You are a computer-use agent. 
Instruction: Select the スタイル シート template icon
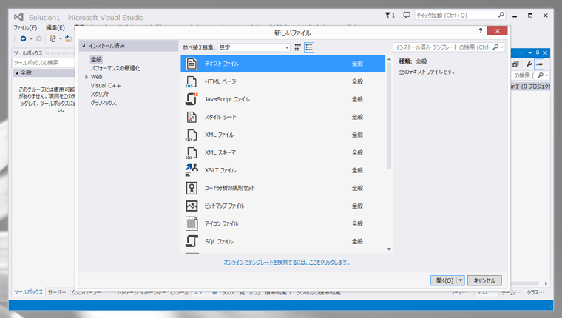click(x=192, y=118)
